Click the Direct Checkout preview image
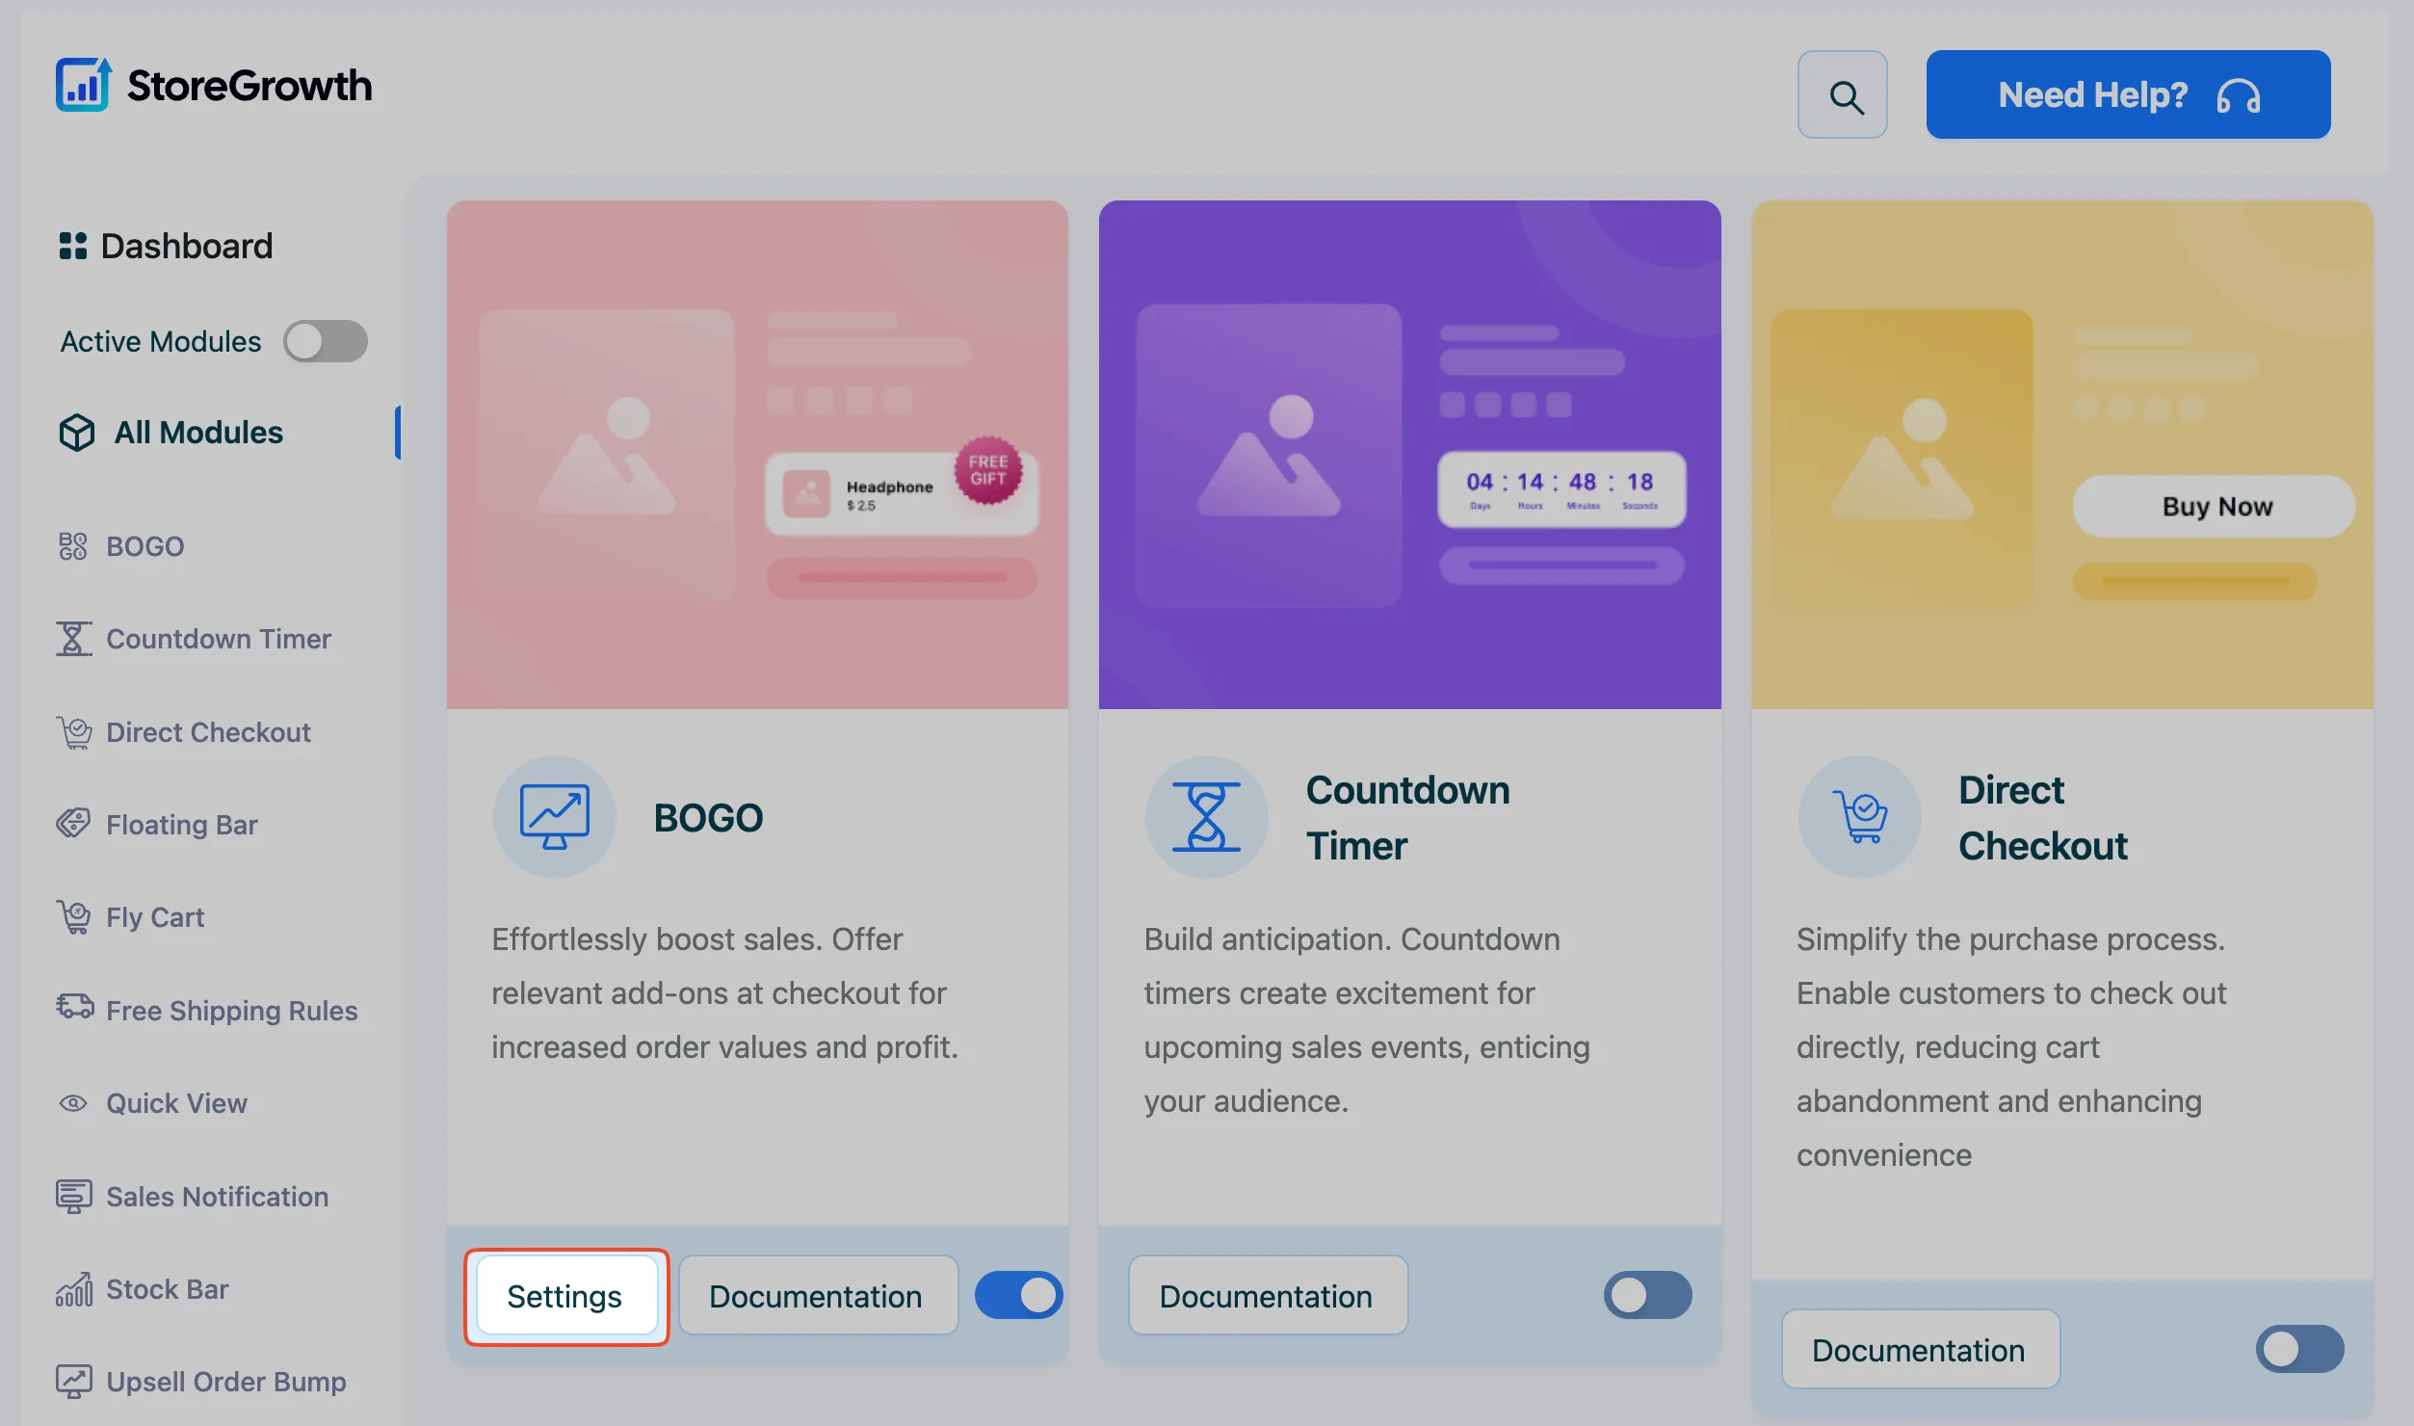The width and height of the screenshot is (2414, 1426). 2062,455
